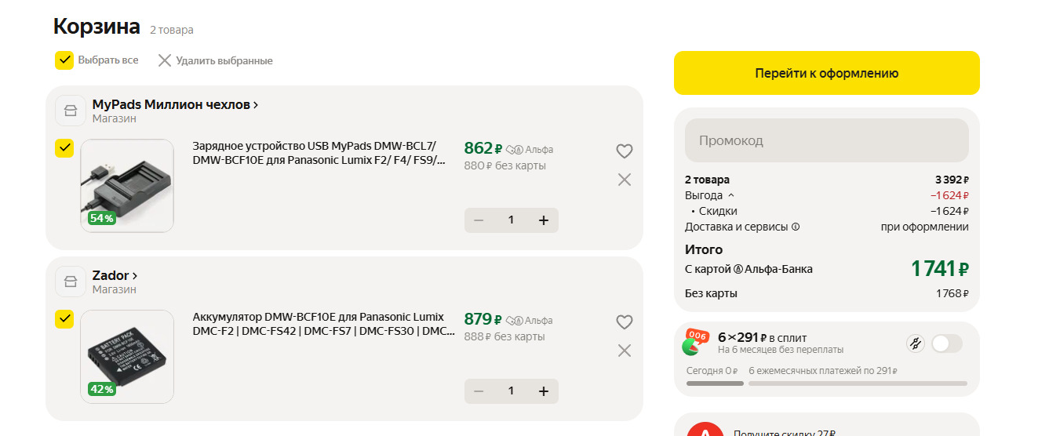1049x436 pixels.
Task: Remove Zador battery from cart
Action: click(624, 351)
